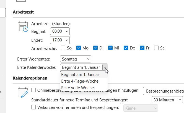Screen dimensions: 184x113
Task: Click the Kalenderoptionen section heading
Action: pos(30,78)
